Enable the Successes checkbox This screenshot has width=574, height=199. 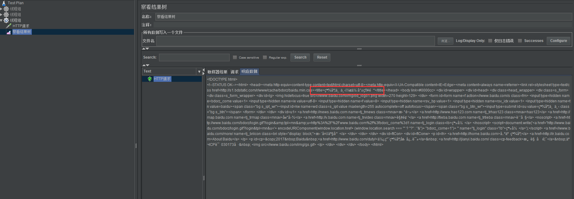(x=520, y=41)
